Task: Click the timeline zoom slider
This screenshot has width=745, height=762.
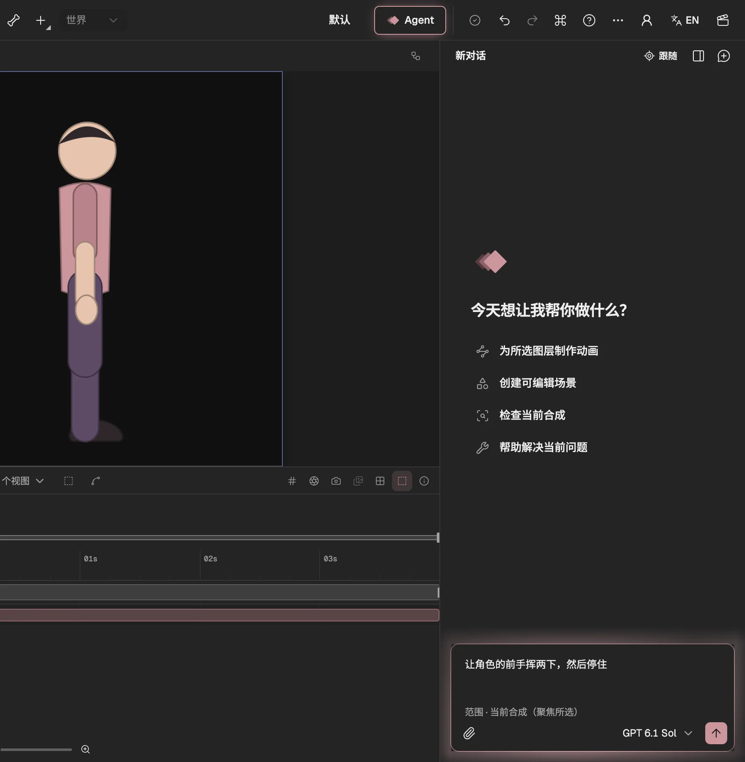Action: 36,749
